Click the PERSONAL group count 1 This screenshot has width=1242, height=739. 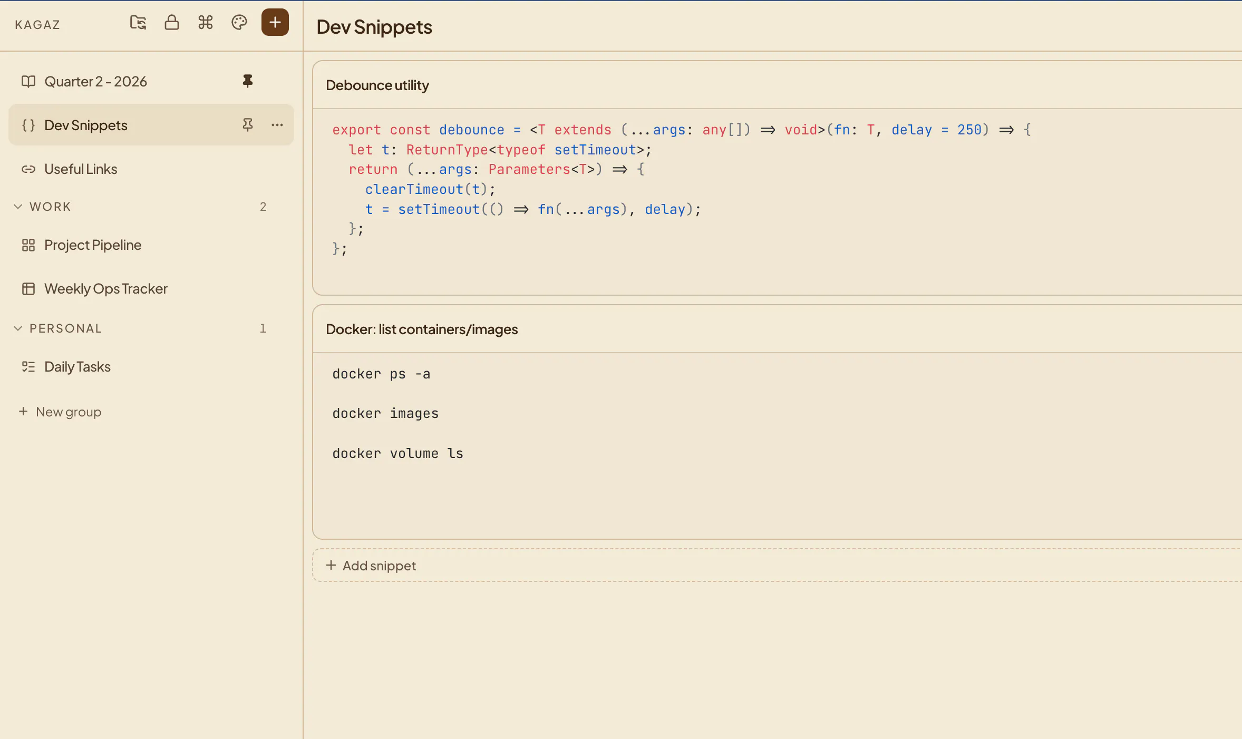coord(263,328)
